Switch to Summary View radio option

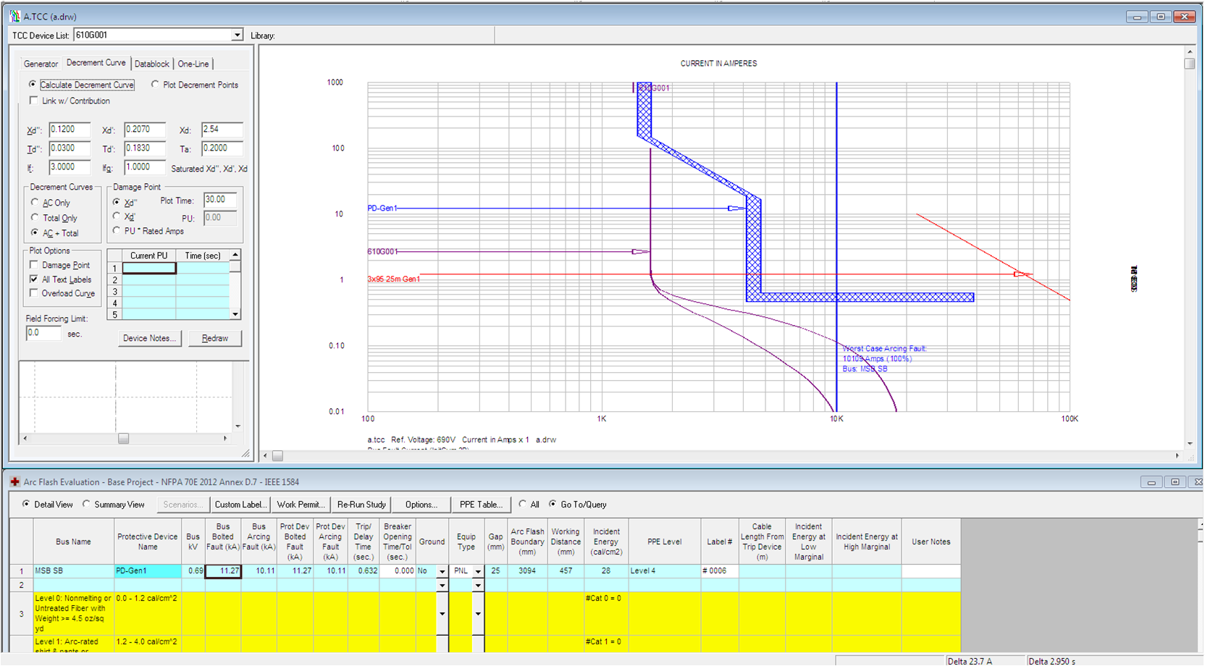[x=87, y=505]
